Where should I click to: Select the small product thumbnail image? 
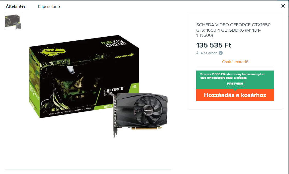(13, 22)
